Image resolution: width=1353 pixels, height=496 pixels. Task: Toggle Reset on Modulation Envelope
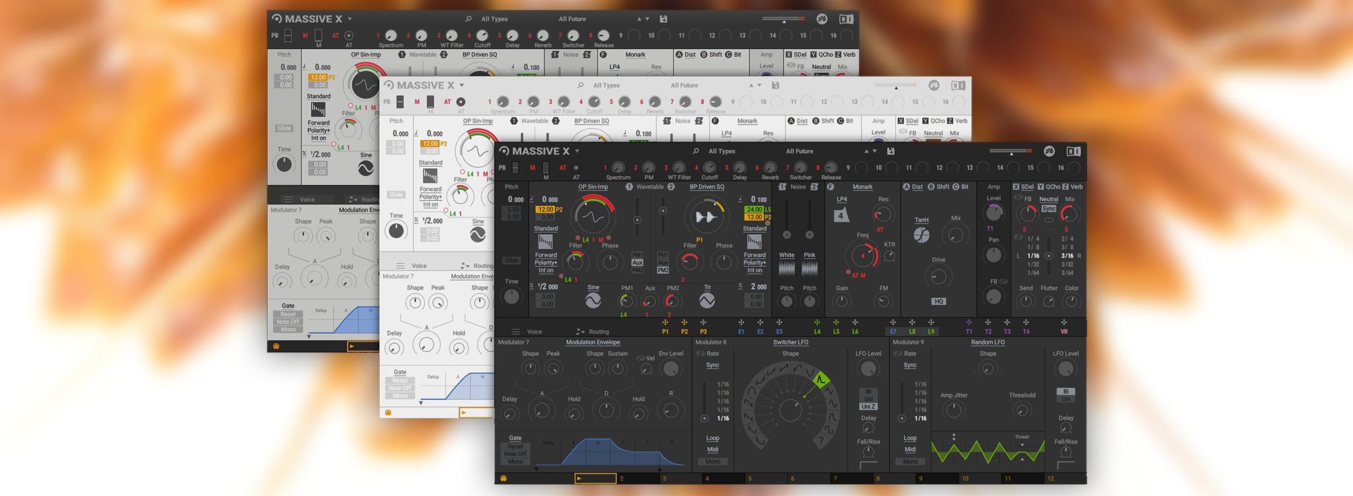[x=515, y=447]
